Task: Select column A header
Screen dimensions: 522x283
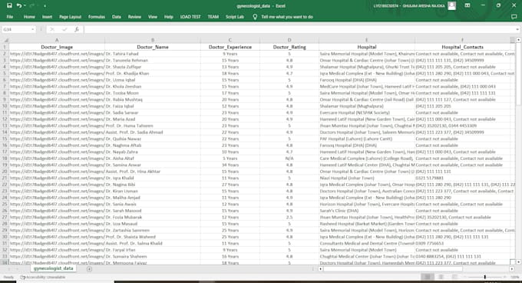Action: (57, 40)
